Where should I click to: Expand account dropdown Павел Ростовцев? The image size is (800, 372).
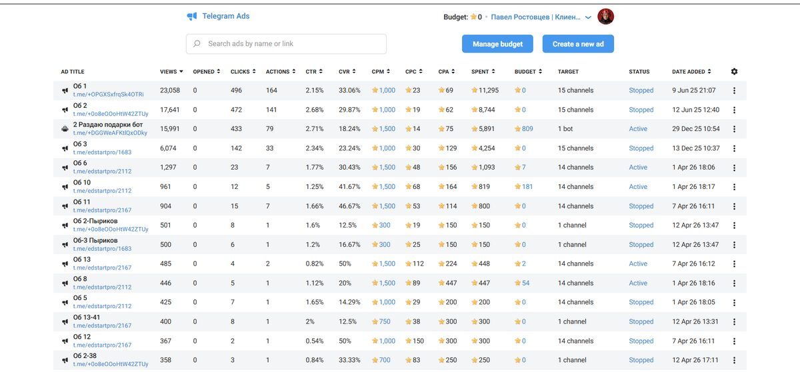point(588,17)
